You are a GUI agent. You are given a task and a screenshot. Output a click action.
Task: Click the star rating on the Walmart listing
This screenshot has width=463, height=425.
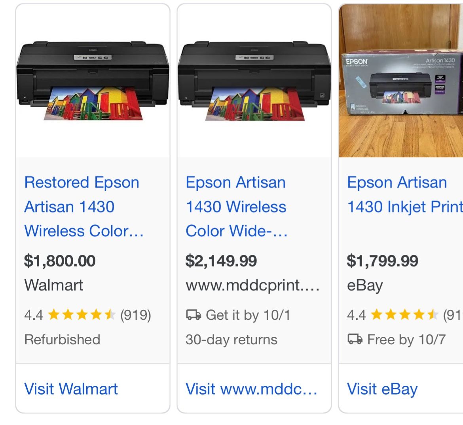[82, 315]
